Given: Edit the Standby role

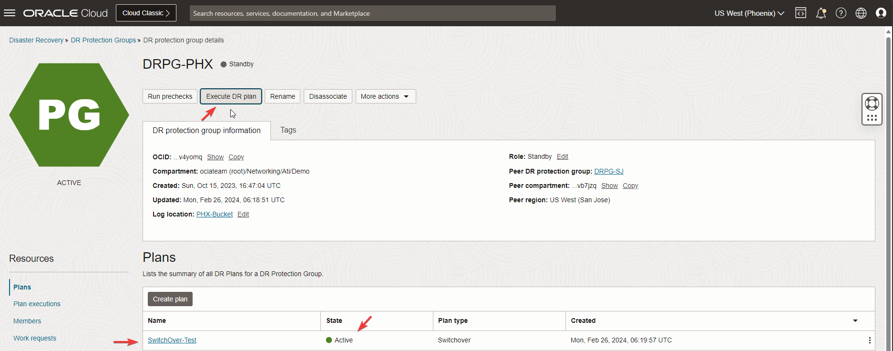Looking at the screenshot, I should 563,156.
